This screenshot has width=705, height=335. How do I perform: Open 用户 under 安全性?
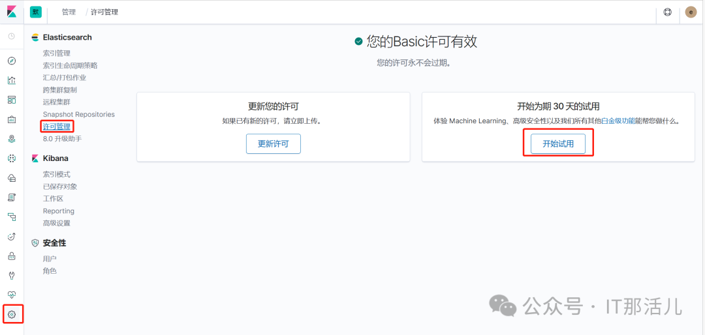click(x=50, y=259)
